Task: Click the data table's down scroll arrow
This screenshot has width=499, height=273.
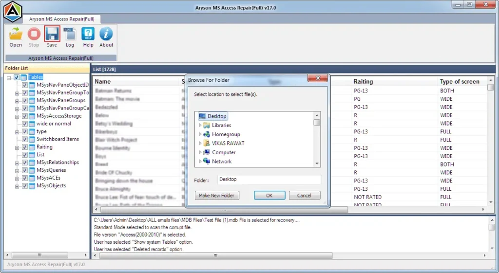Action: coord(491,202)
